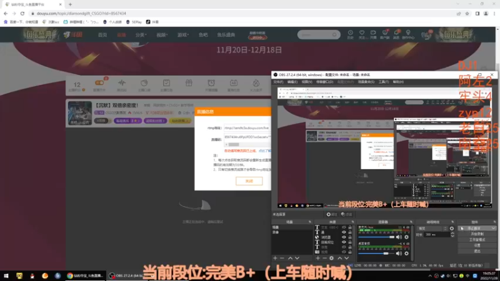The image size is (500, 281).
Task: Remove selected scene with minus icon
Action: click(x=282, y=258)
